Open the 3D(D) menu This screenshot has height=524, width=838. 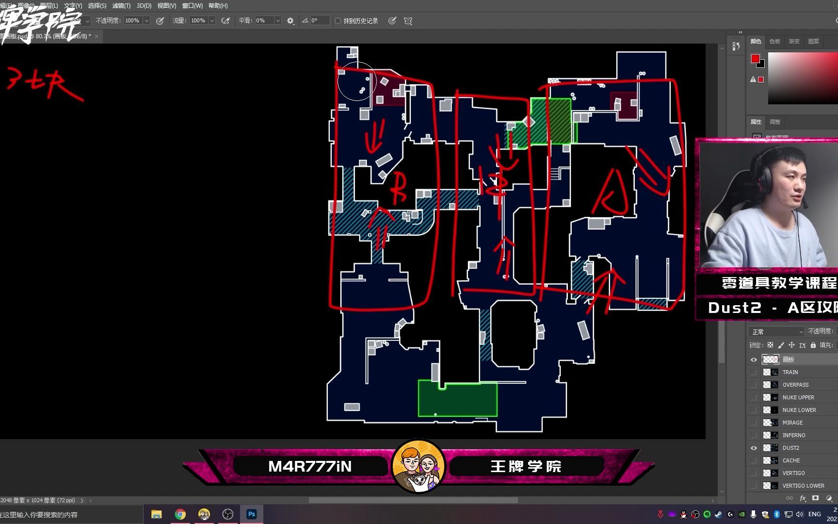coord(144,6)
